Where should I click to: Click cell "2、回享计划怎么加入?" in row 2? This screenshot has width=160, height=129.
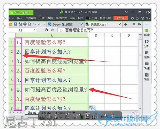pos(52,51)
